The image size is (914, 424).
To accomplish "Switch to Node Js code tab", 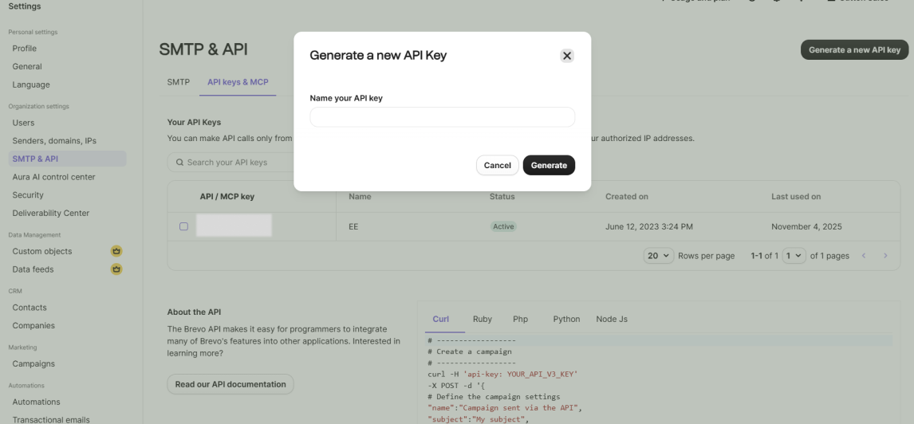I will [x=612, y=319].
